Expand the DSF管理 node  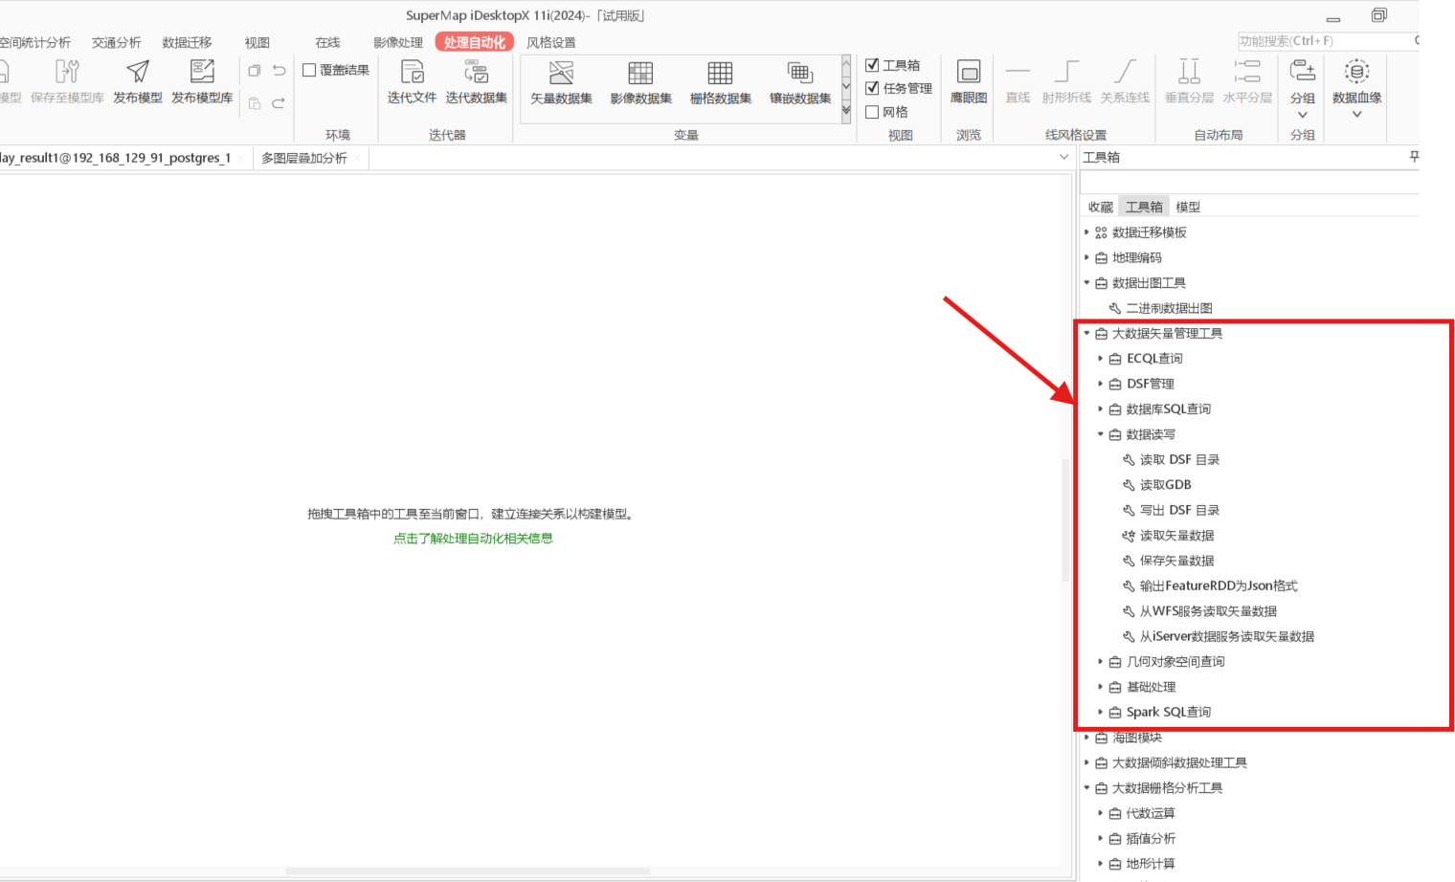click(x=1101, y=384)
